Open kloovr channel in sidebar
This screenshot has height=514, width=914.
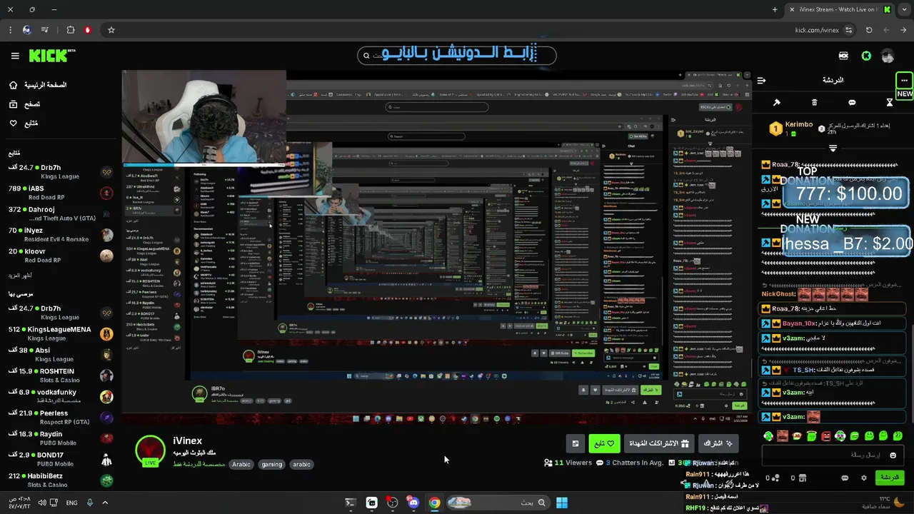[x=60, y=256]
